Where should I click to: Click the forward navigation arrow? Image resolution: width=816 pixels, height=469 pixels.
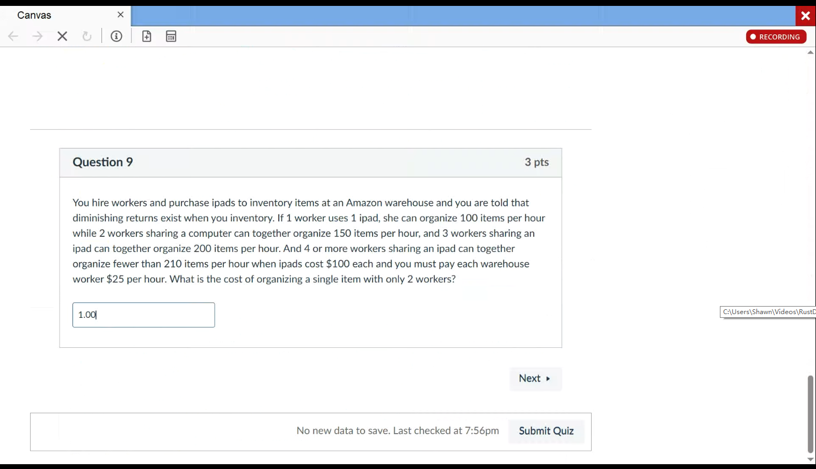click(38, 36)
